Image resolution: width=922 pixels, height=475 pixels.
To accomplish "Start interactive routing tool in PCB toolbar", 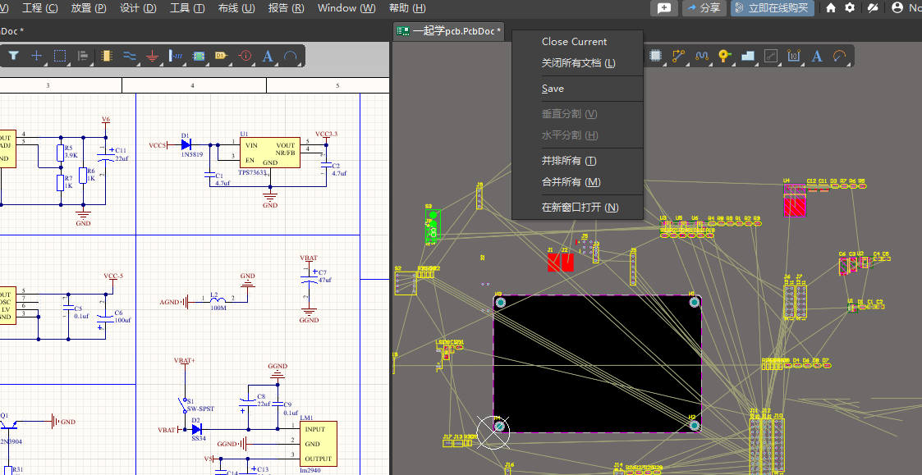I will (x=678, y=56).
